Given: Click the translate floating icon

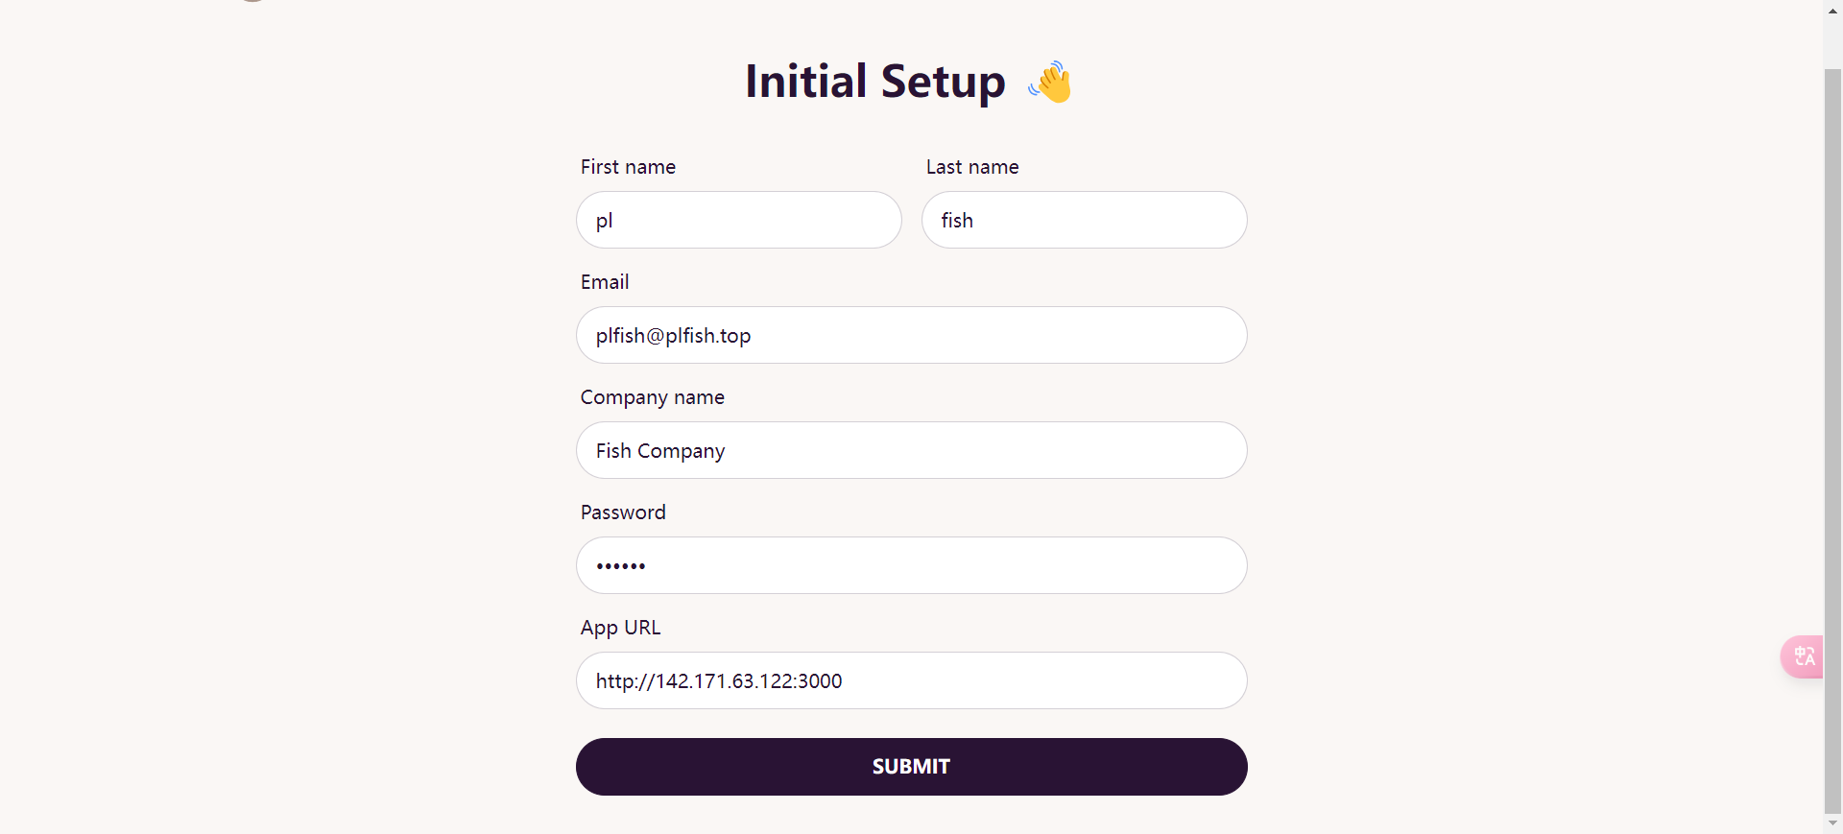Looking at the screenshot, I should pyautogui.click(x=1804, y=656).
